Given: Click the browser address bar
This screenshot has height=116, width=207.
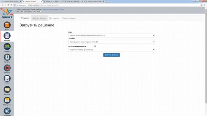Looking at the screenshot, I should (x=107, y=5).
